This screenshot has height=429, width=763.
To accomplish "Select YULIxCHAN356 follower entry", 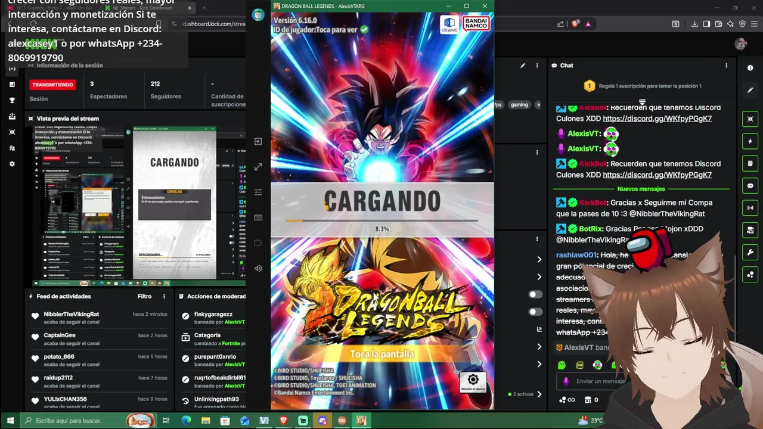I will [100, 403].
